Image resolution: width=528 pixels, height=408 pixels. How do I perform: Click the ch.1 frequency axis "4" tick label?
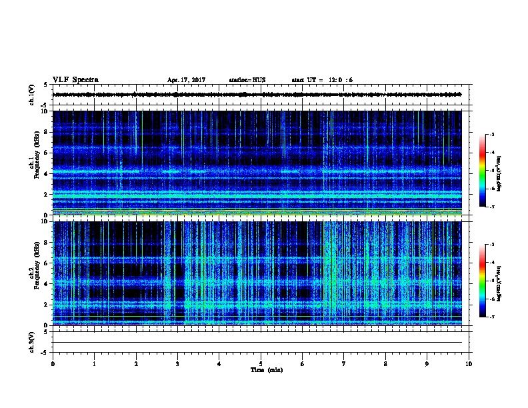46,174
